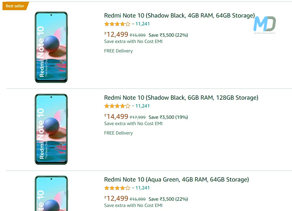Click the ₹14,499 price of 128GB model
This screenshot has height=211, width=292.
[x=116, y=117]
